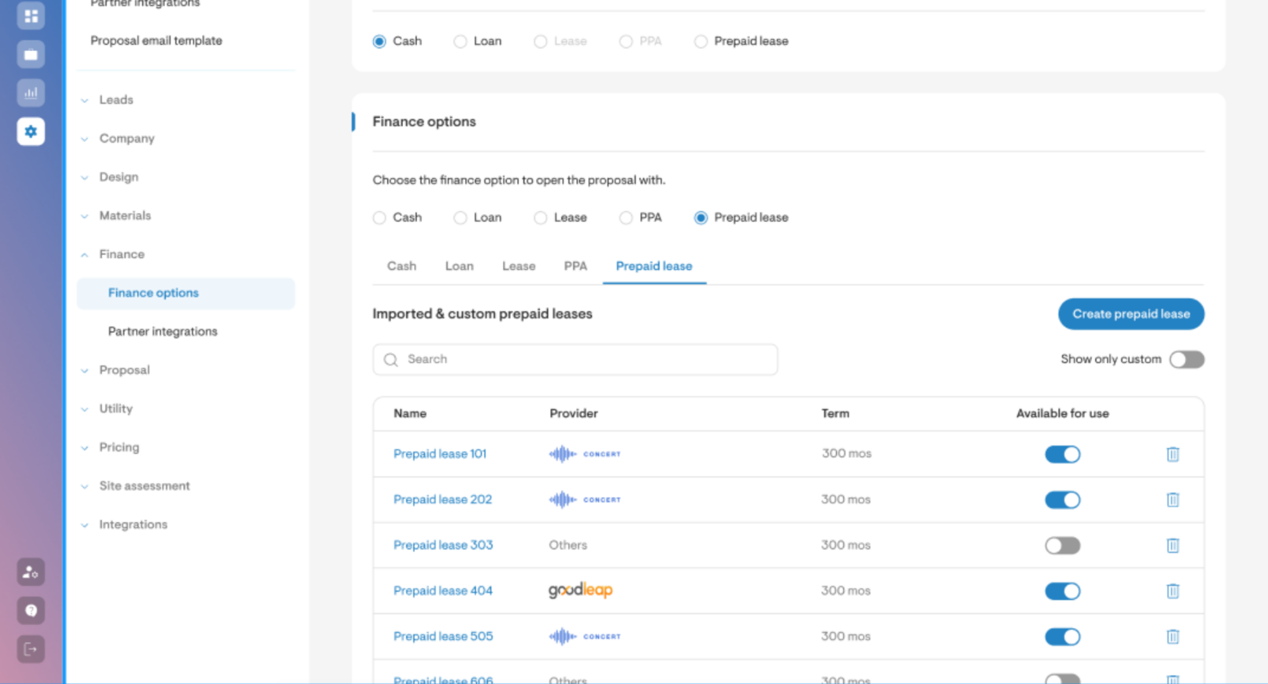
Task: Enable the Show only custom switch
Action: pos(1187,359)
